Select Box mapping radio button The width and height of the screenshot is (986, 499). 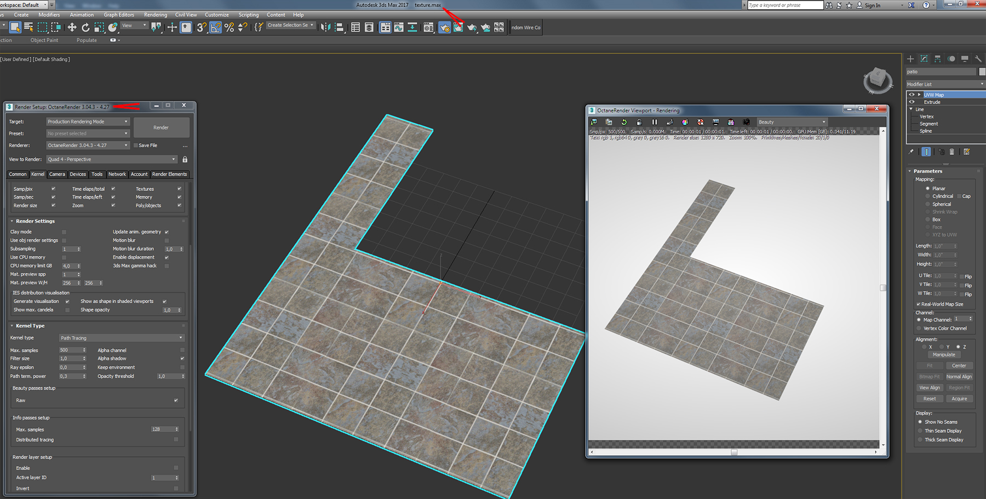coord(927,219)
